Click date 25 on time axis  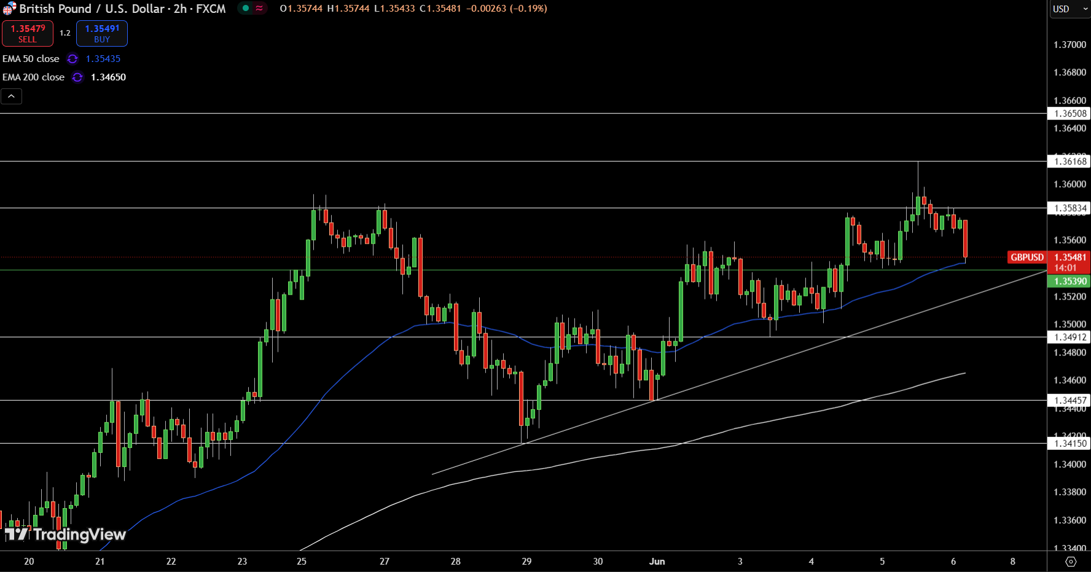pyautogui.click(x=302, y=562)
